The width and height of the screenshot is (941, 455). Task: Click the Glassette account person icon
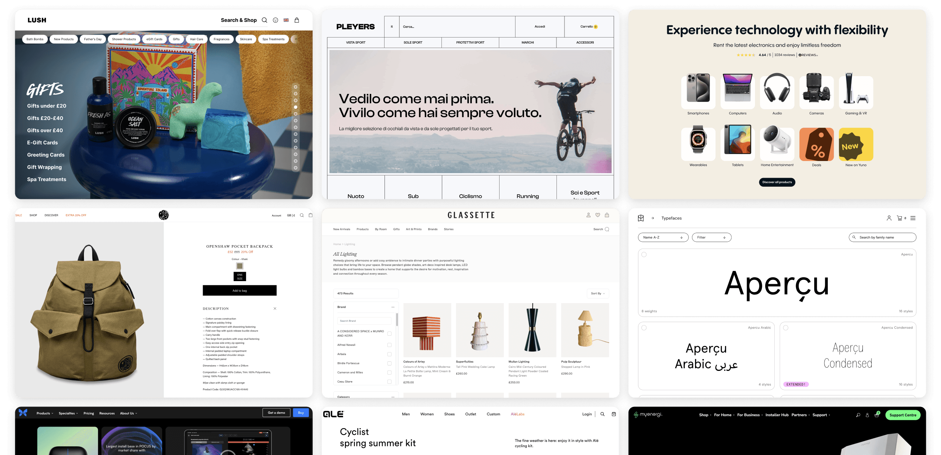pos(588,215)
